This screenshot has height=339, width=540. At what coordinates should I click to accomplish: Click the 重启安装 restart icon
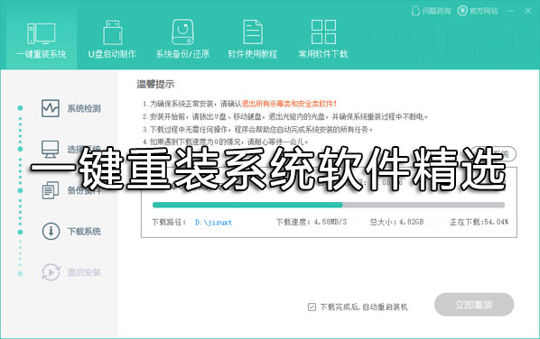51,272
